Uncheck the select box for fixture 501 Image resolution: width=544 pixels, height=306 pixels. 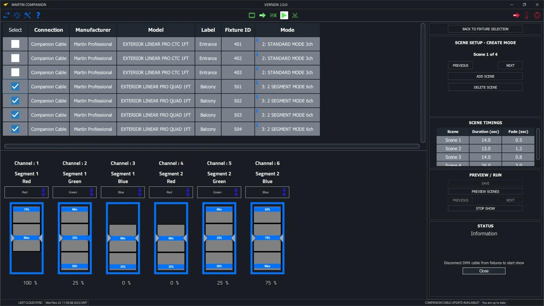click(x=15, y=87)
